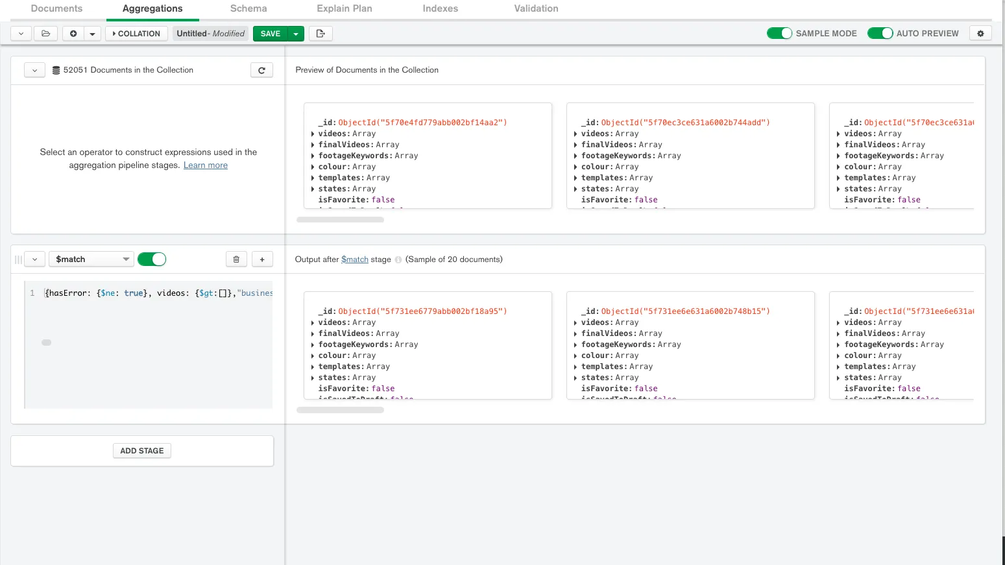Open the Save dropdown arrow

pos(296,34)
